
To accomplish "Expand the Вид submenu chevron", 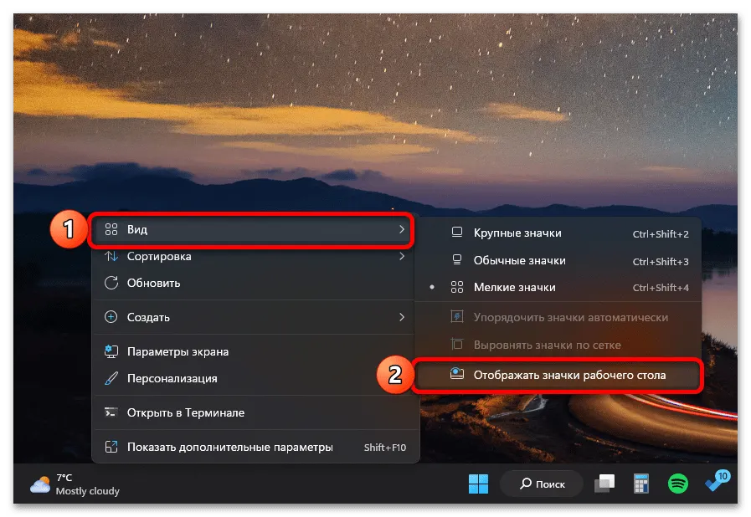I will coord(402,229).
